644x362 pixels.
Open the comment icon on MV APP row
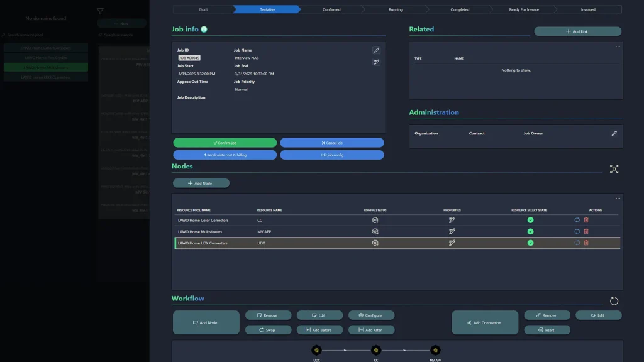coord(575,231)
